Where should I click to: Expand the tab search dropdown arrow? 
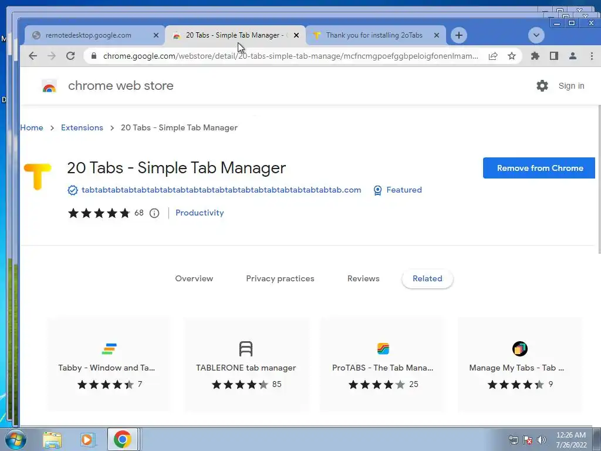coord(536,35)
